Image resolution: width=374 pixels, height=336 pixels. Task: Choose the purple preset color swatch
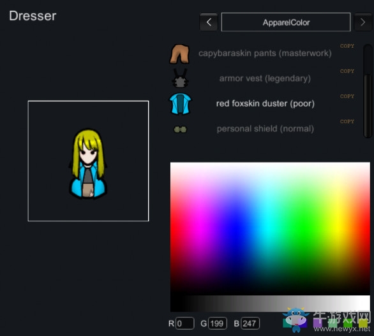click(x=318, y=323)
